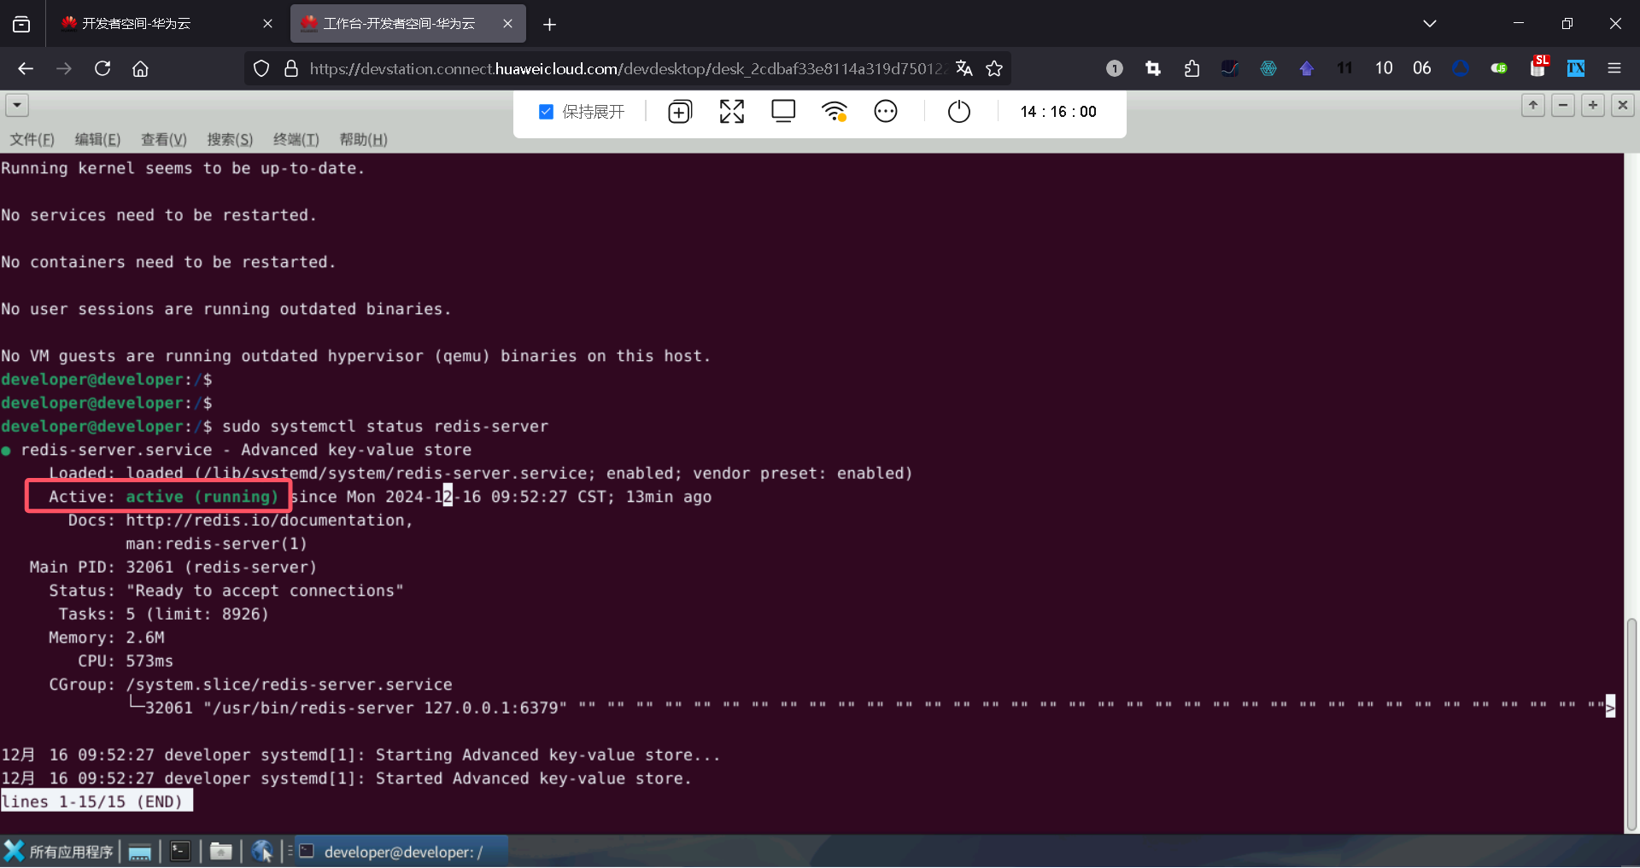Click the teal spider-web extension icon

click(x=1268, y=68)
